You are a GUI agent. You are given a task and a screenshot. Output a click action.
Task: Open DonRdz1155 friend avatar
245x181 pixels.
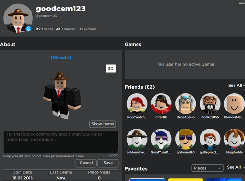point(210,104)
